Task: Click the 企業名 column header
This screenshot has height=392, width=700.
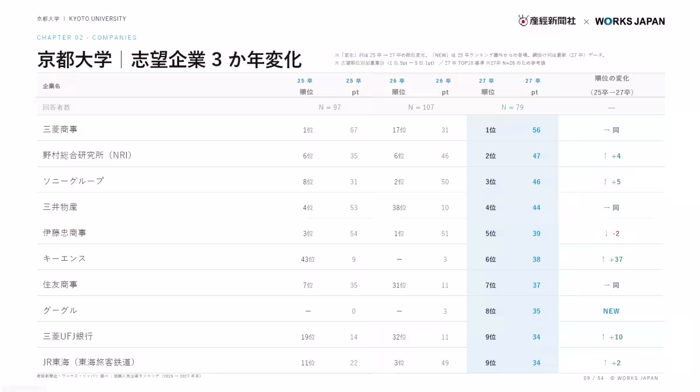Action: (51, 86)
